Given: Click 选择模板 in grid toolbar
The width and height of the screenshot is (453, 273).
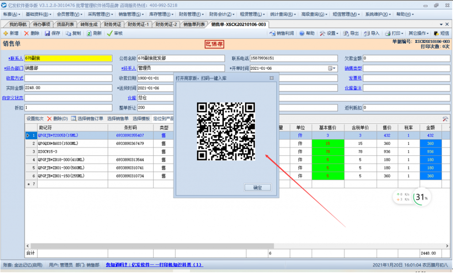Looking at the screenshot, I should point(141,118).
